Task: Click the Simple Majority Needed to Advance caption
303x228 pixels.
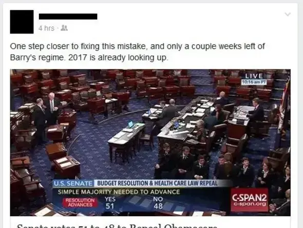Action: pos(119,192)
